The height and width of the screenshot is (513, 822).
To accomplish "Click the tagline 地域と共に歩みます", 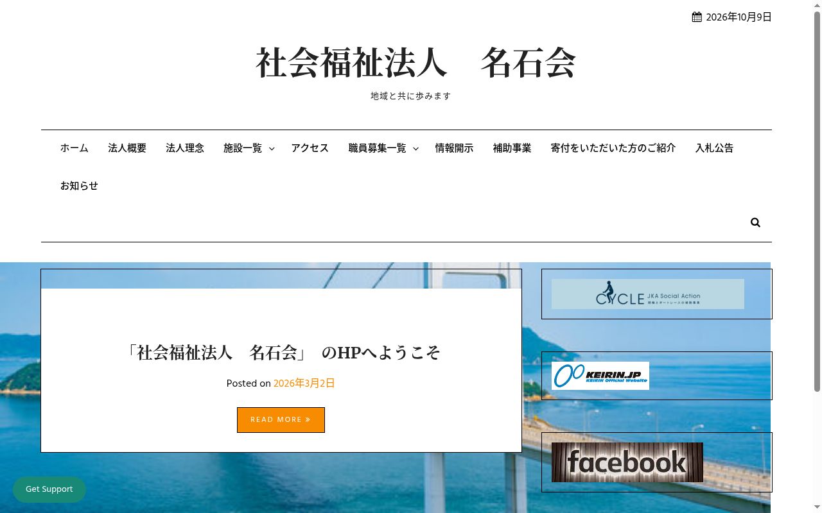I will [411, 96].
